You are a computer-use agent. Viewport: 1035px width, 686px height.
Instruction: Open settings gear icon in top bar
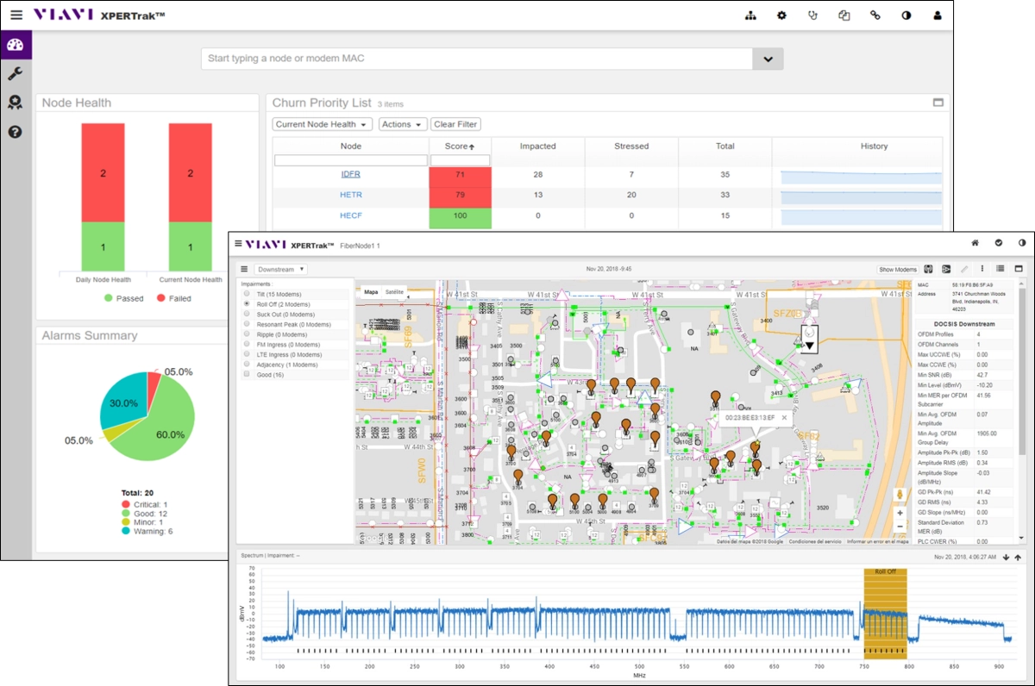(781, 16)
